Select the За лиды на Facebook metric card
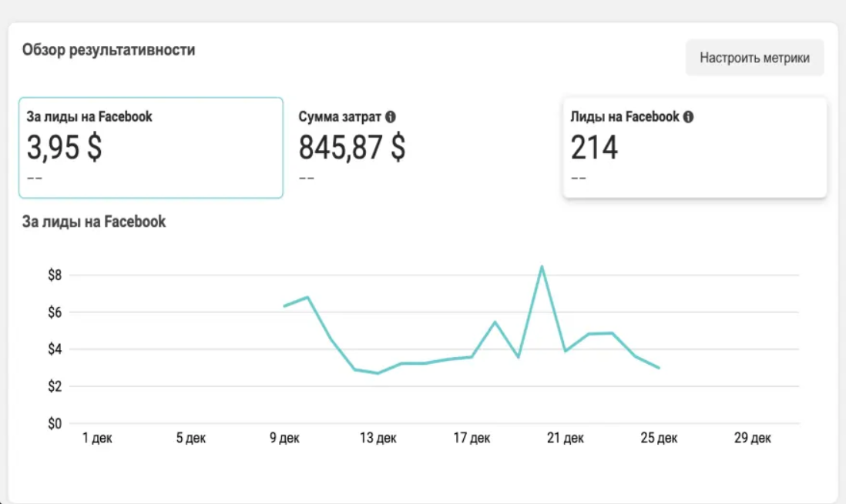846x504 pixels. pos(151,148)
